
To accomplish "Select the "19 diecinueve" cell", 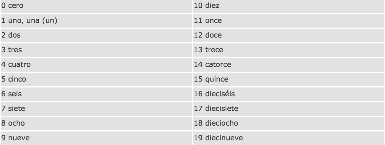I will coord(289,138).
